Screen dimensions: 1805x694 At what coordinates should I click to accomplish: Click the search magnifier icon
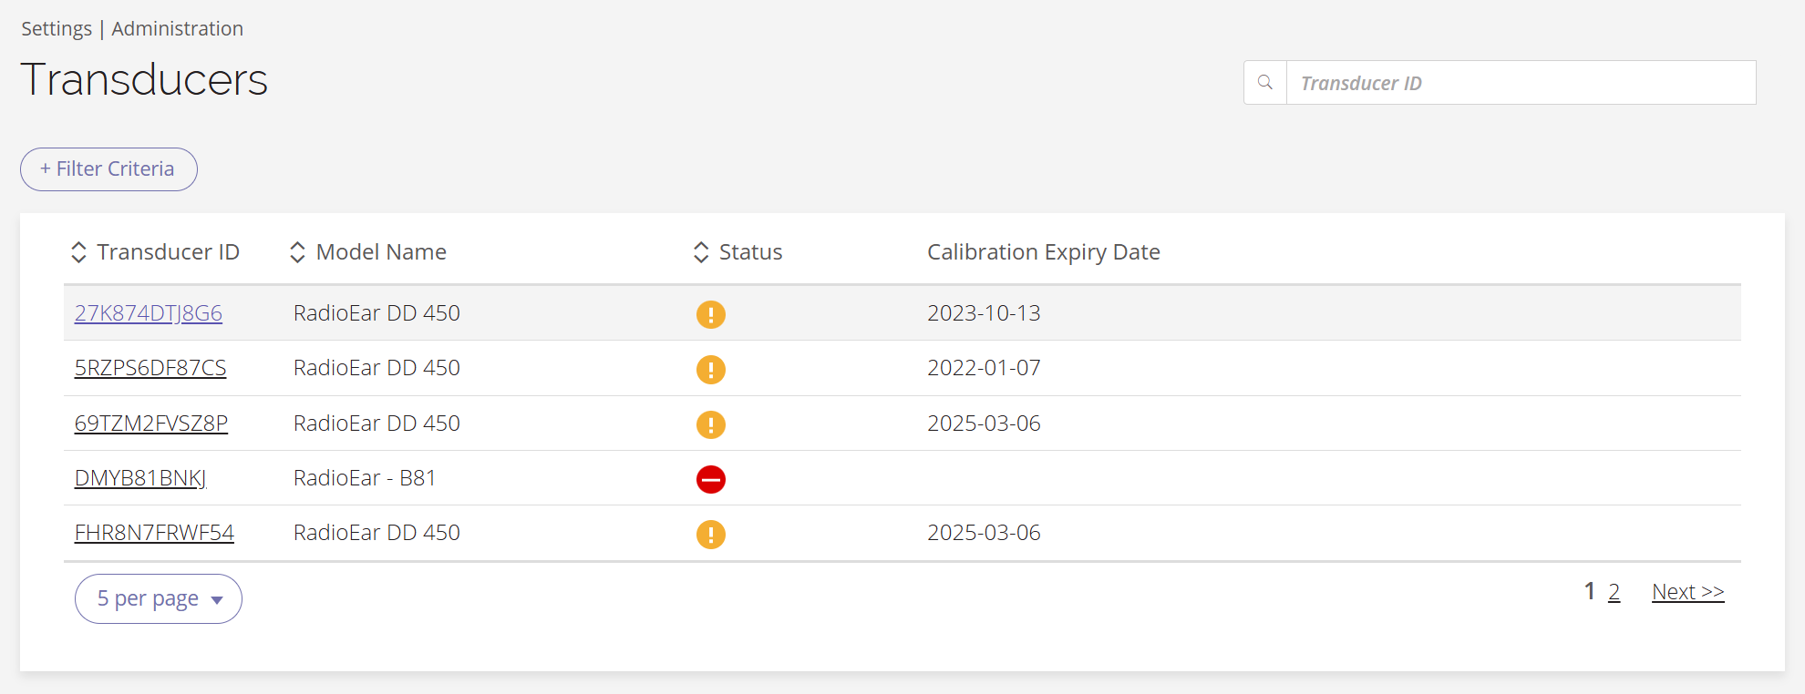click(1265, 83)
